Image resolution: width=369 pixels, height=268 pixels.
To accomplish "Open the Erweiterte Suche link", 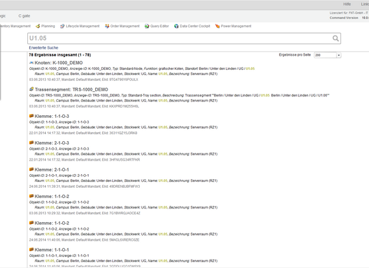I will 43,47.
